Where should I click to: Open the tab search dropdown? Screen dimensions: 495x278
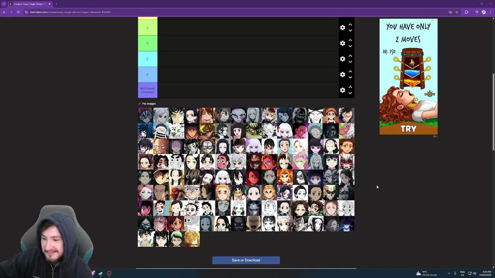point(4,4)
